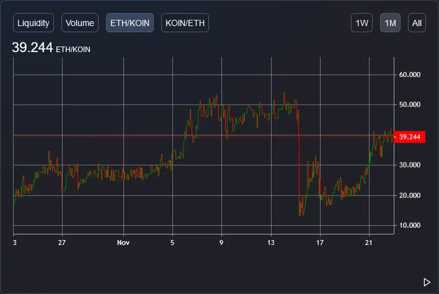Click the play arrow icon
The height and width of the screenshot is (294, 439).
pyautogui.click(x=427, y=282)
